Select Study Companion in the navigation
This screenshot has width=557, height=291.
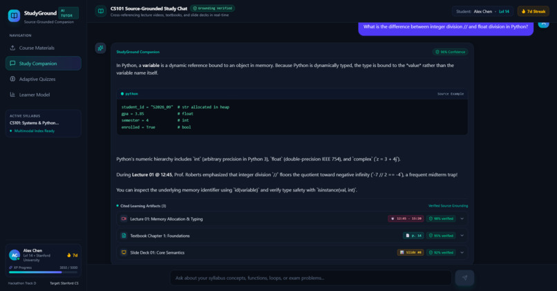click(x=44, y=63)
